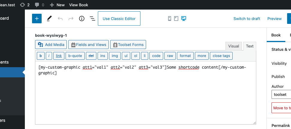Insert del strikethrough tag
This screenshot has width=291, height=129.
[91, 56]
